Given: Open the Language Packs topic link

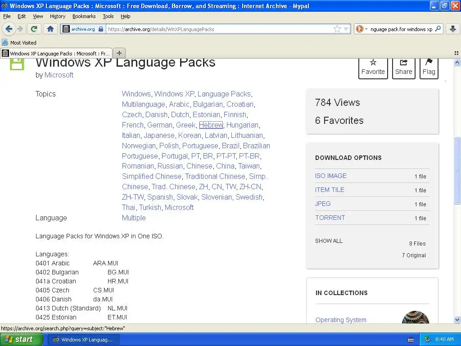Looking at the screenshot, I should coord(224,94).
